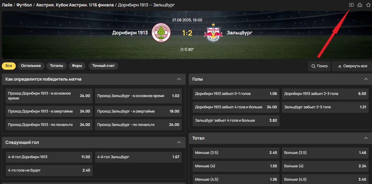Switch to the Форы filter tab
The width and height of the screenshot is (372, 184).
[x=77, y=66]
